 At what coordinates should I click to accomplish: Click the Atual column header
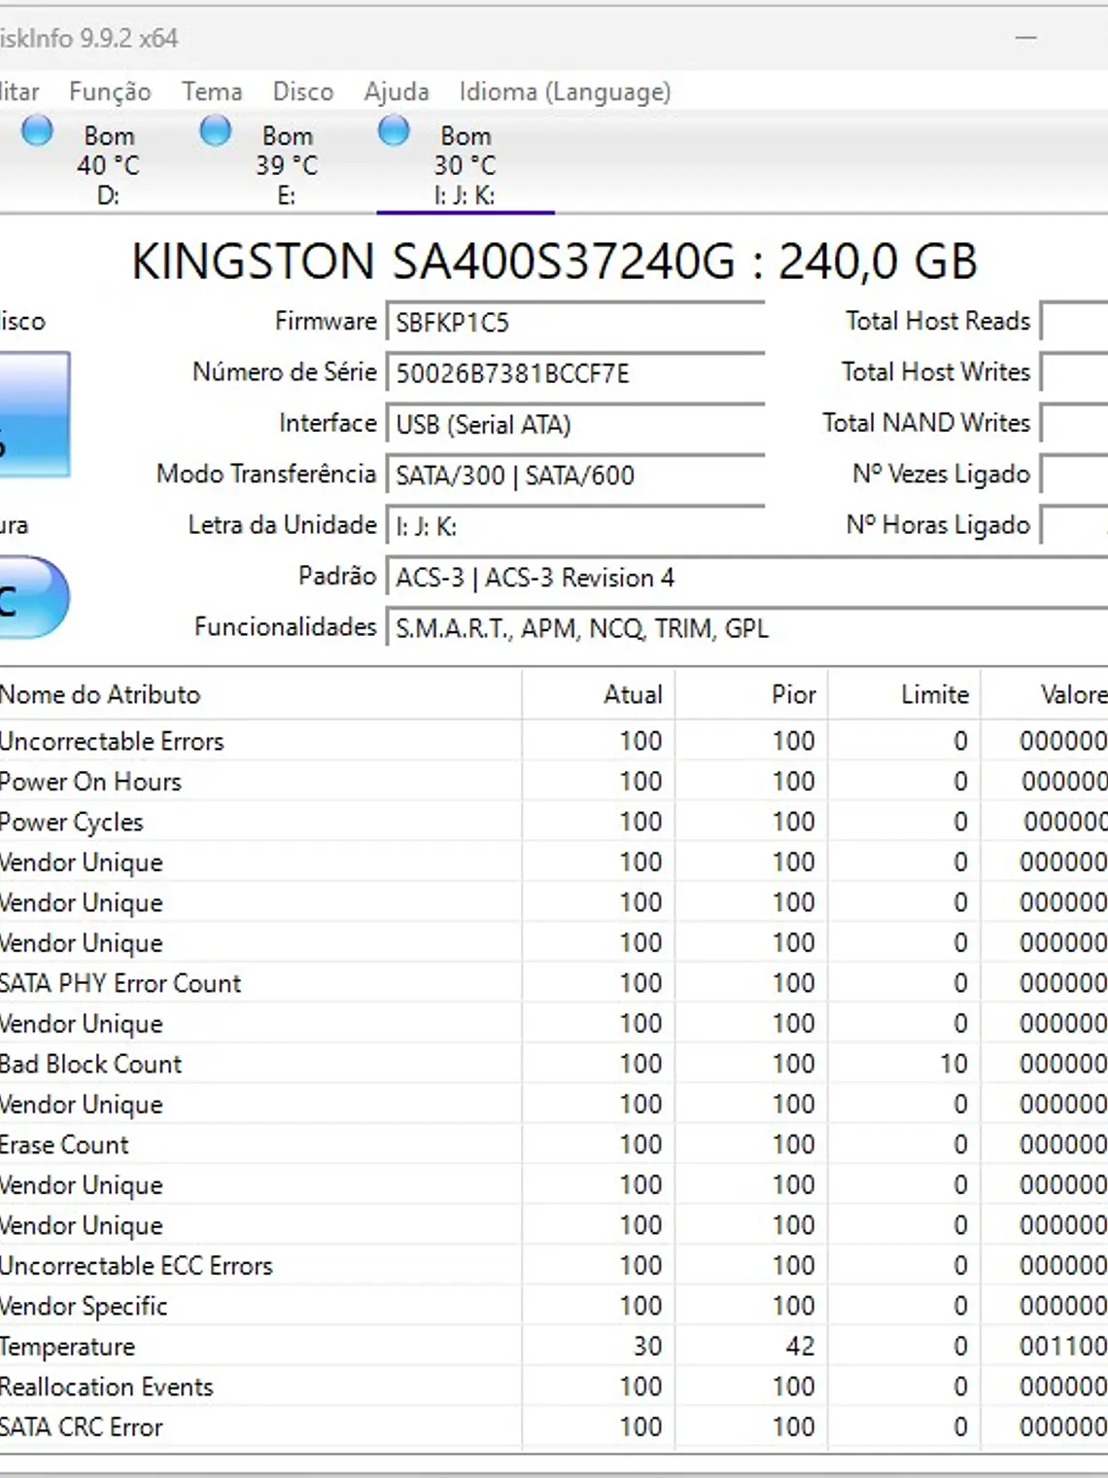point(599,694)
